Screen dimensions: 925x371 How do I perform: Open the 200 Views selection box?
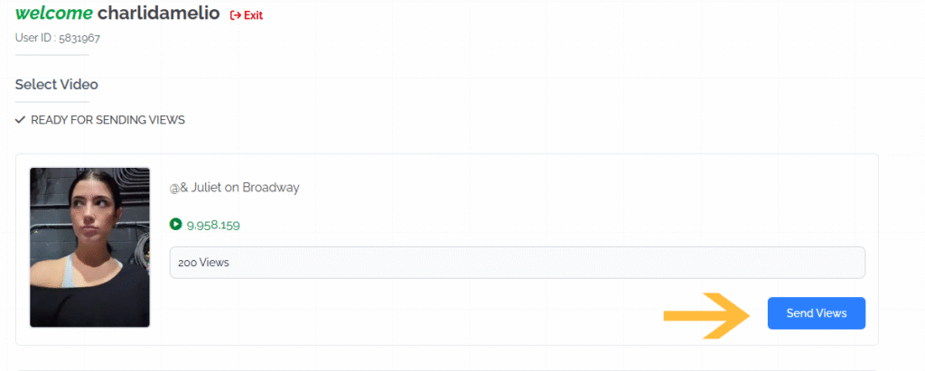[x=518, y=263]
